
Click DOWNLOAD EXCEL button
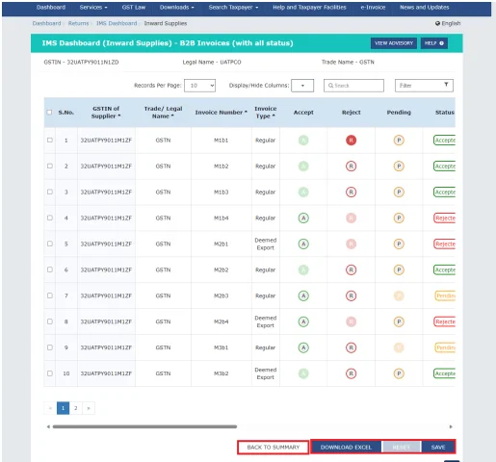click(346, 448)
